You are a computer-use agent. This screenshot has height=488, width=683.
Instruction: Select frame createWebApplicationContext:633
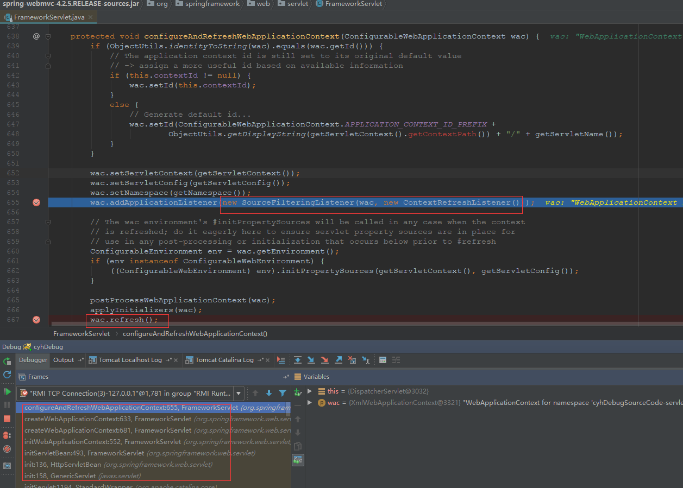(x=153, y=419)
